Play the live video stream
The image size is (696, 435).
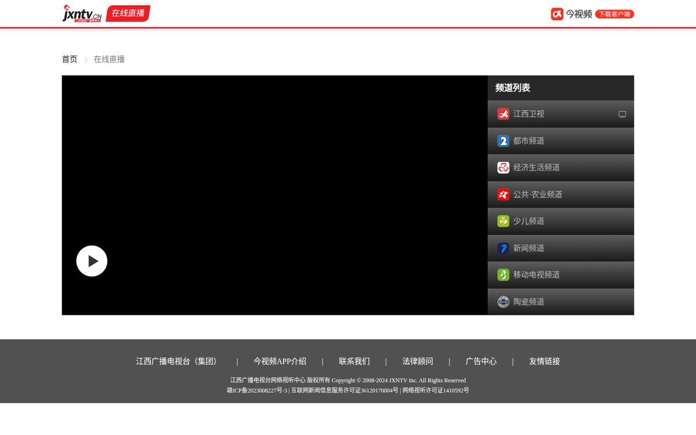pos(92,261)
